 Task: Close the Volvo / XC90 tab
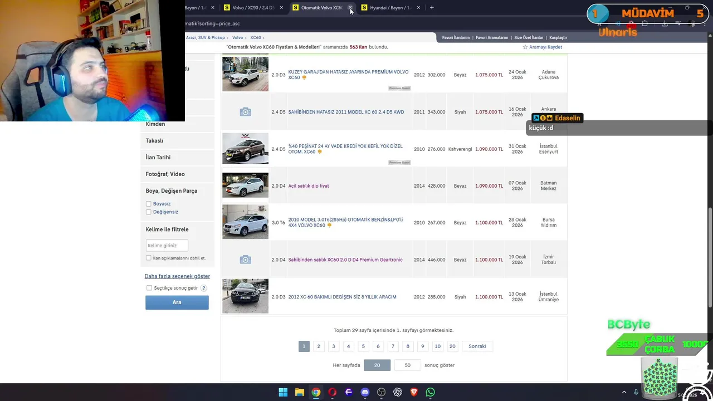click(x=281, y=8)
